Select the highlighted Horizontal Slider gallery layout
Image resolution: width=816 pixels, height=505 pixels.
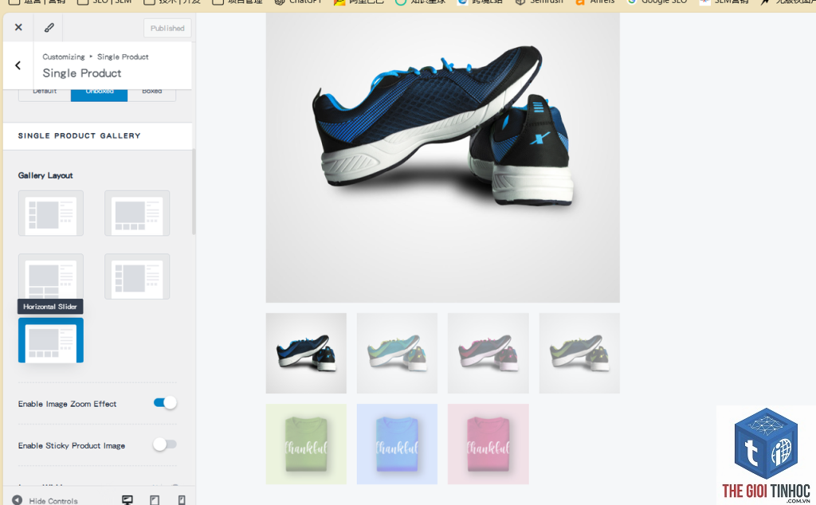51,340
